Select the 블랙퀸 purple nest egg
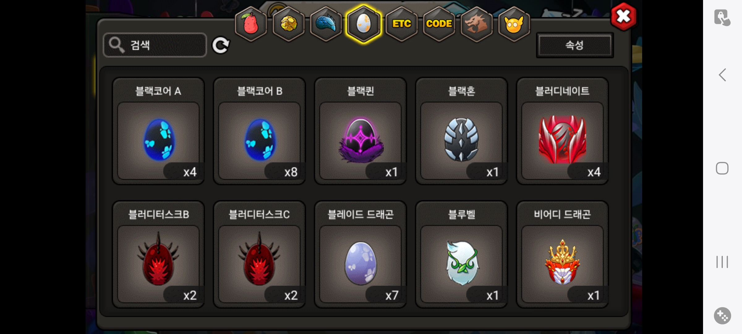Viewport: 742px width, 334px height. click(x=360, y=131)
